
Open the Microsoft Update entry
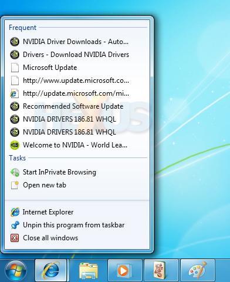point(77,68)
